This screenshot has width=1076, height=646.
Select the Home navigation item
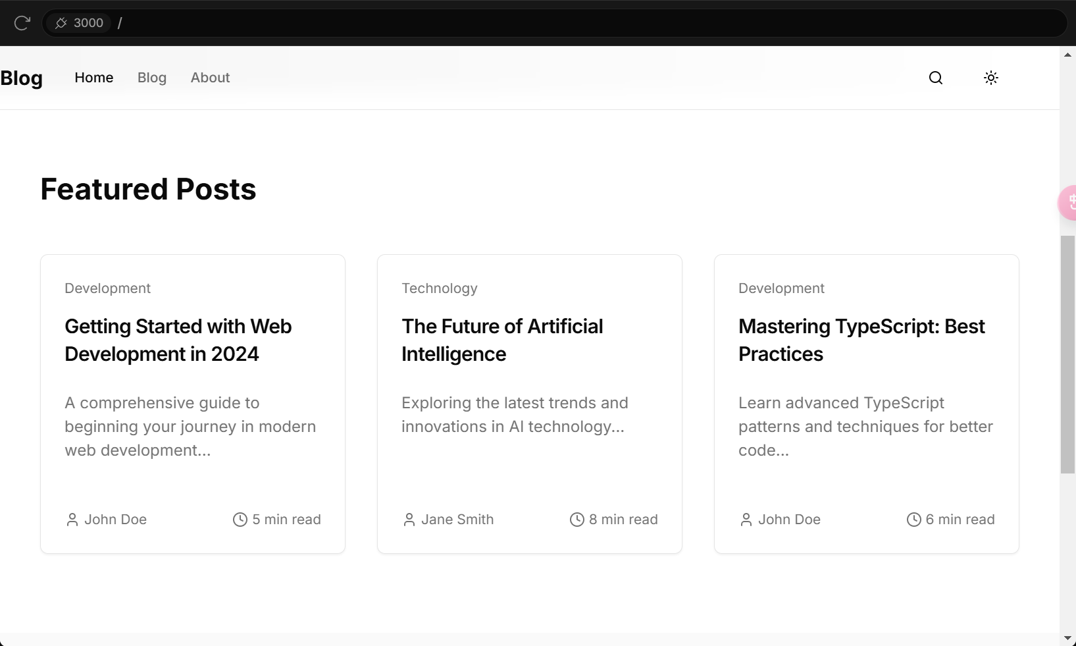(94, 78)
